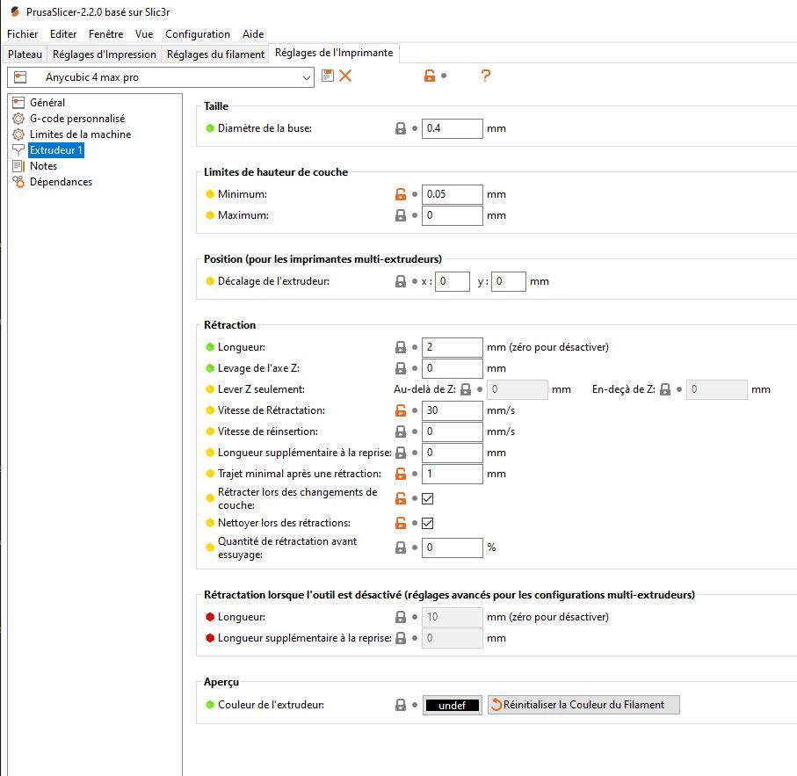This screenshot has width=797, height=776.
Task: Open Limites de la machine page
Action: pos(80,134)
